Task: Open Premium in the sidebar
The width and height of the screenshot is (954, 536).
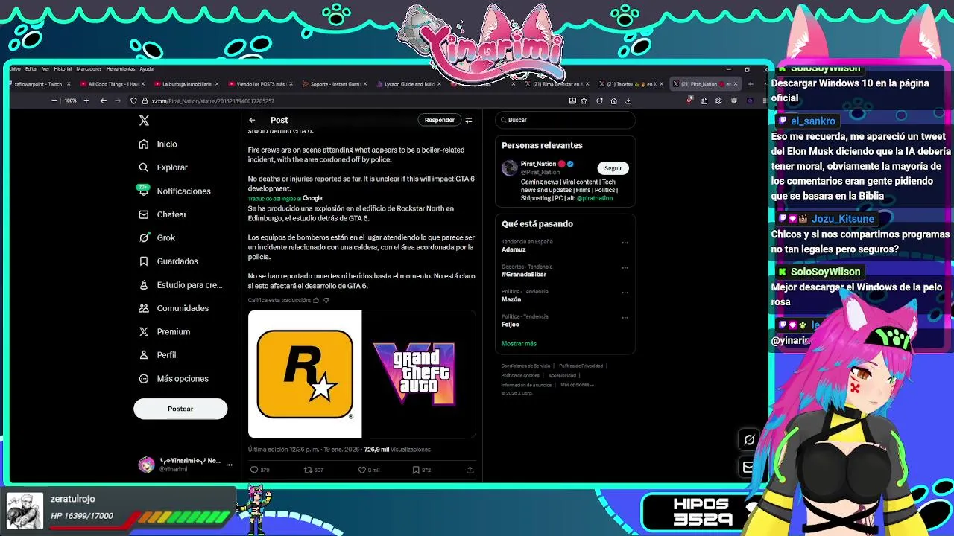Action: 165,332
